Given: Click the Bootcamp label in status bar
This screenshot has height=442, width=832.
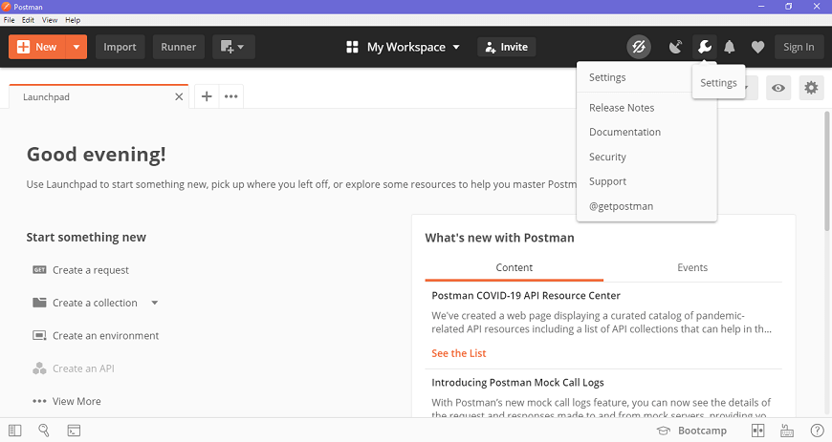Looking at the screenshot, I should [702, 431].
